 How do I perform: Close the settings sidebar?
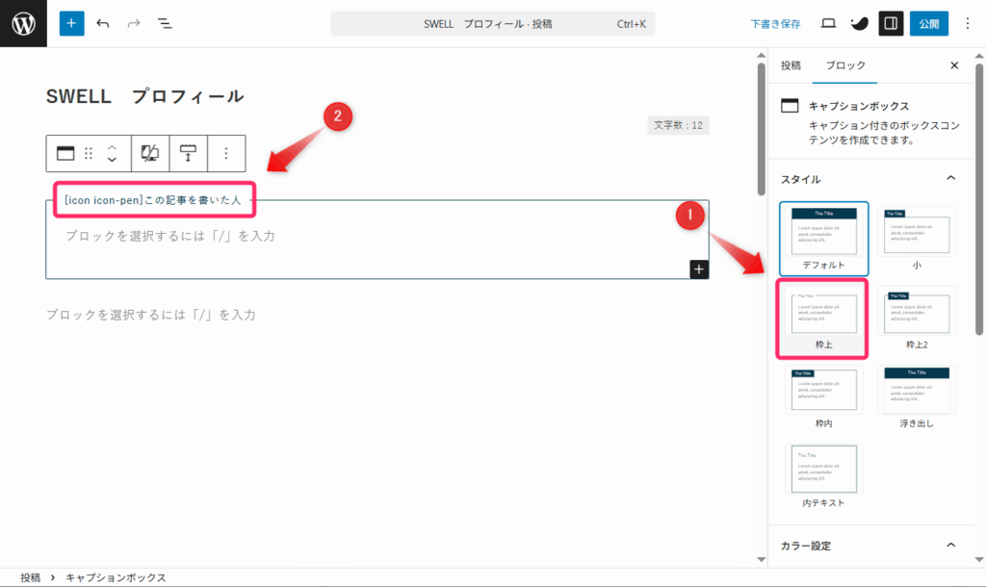click(954, 65)
